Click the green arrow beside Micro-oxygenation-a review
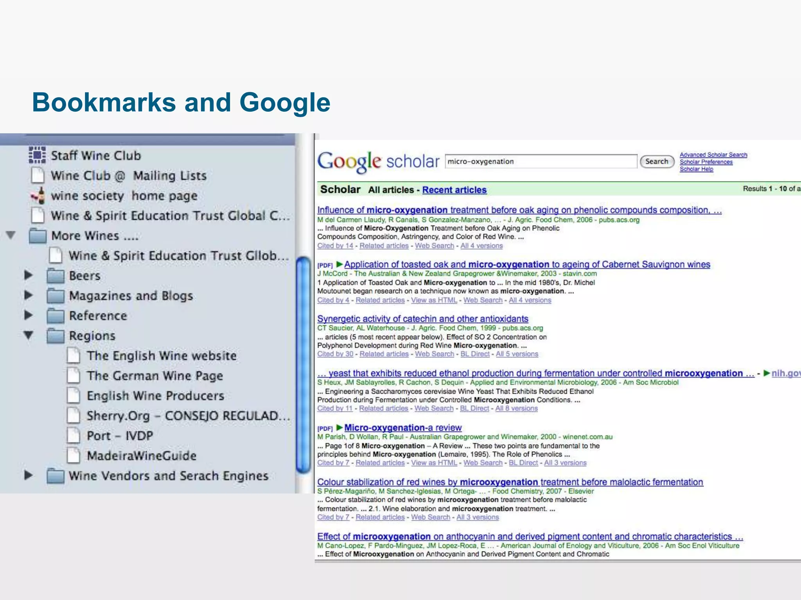801x600 pixels. [339, 427]
